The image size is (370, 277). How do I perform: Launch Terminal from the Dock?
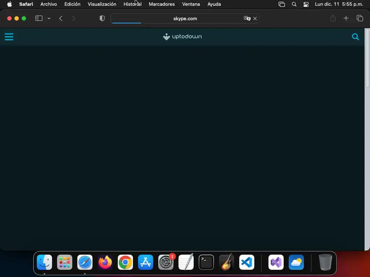pyautogui.click(x=206, y=262)
